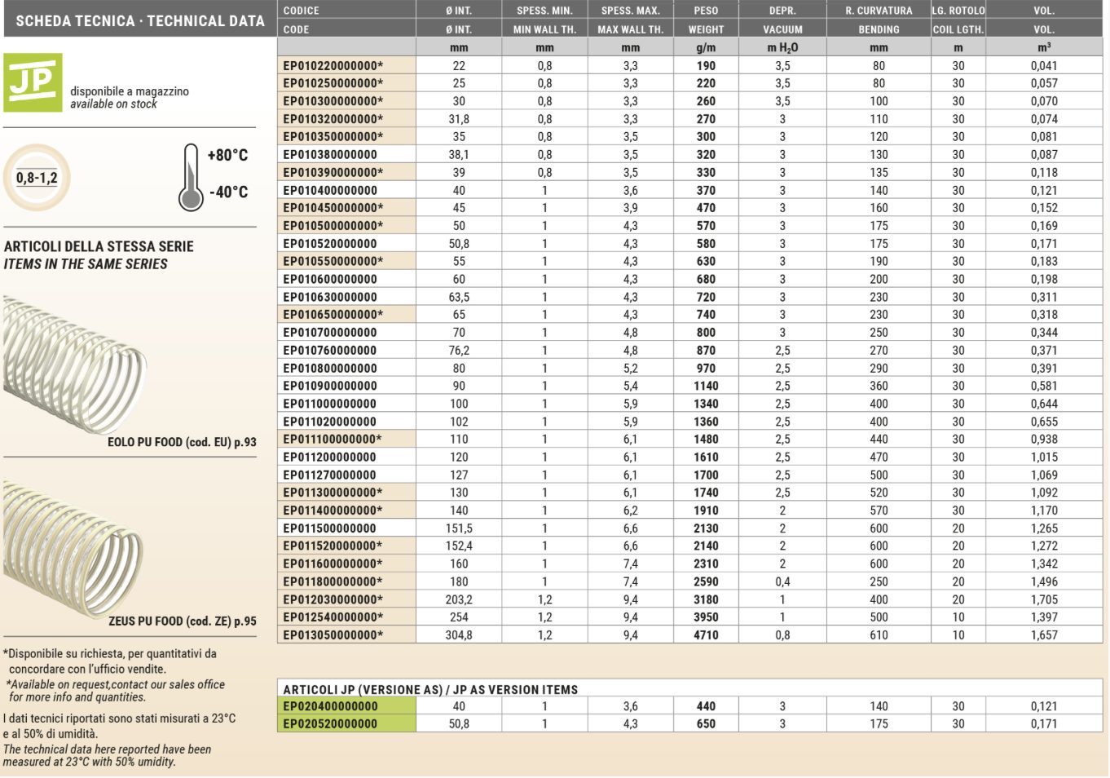Click the 'disponibile a magazzino' text
1110x778 pixels.
click(x=129, y=91)
